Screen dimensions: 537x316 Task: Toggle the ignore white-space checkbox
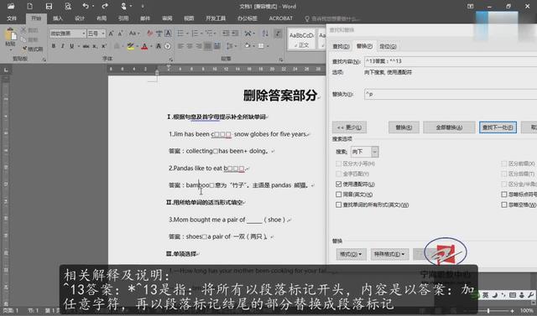tap(504, 205)
